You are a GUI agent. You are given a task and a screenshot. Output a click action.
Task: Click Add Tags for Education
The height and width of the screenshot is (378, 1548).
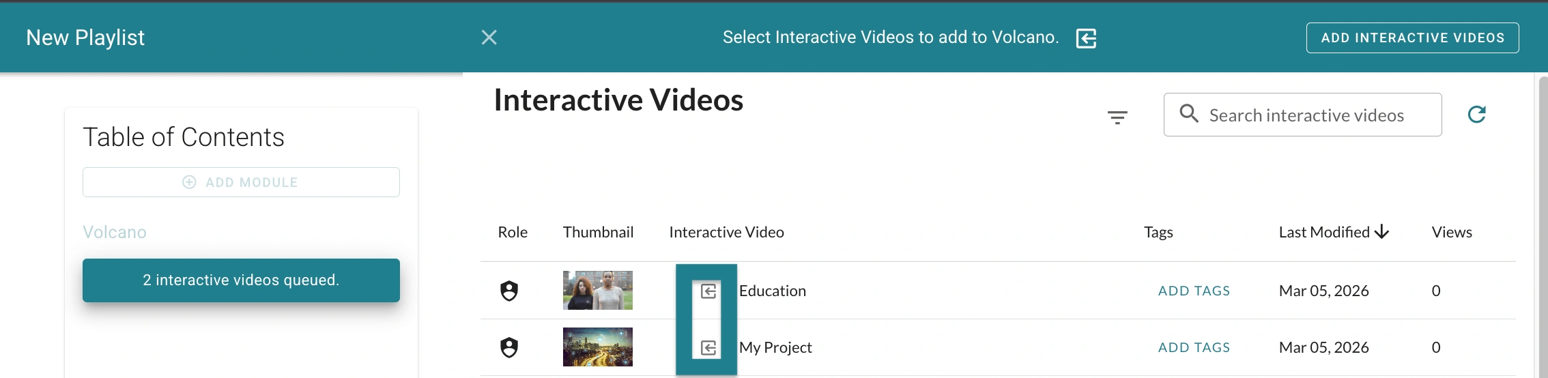[x=1194, y=291]
